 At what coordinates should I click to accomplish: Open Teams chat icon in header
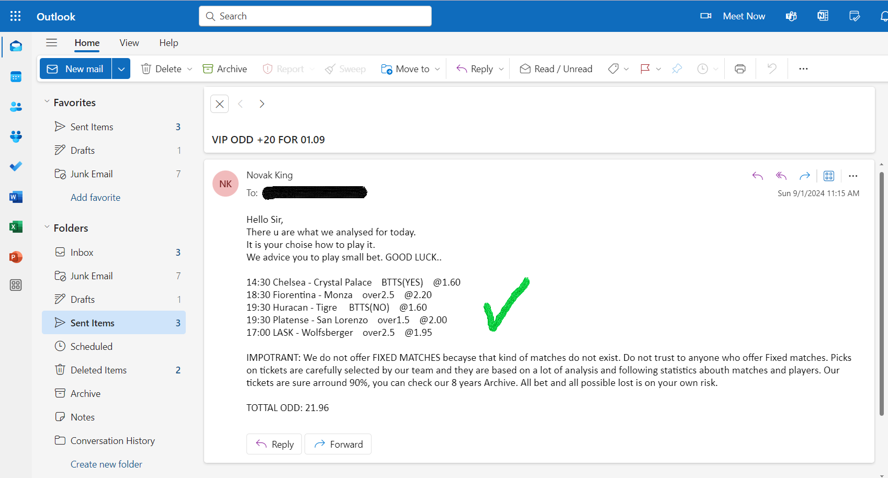[791, 16]
